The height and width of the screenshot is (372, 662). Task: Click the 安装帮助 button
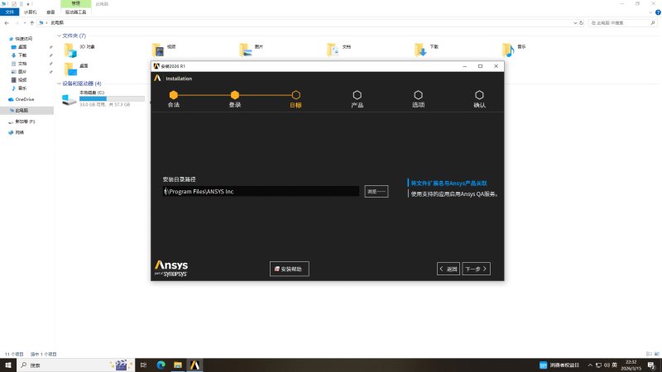tap(289, 269)
